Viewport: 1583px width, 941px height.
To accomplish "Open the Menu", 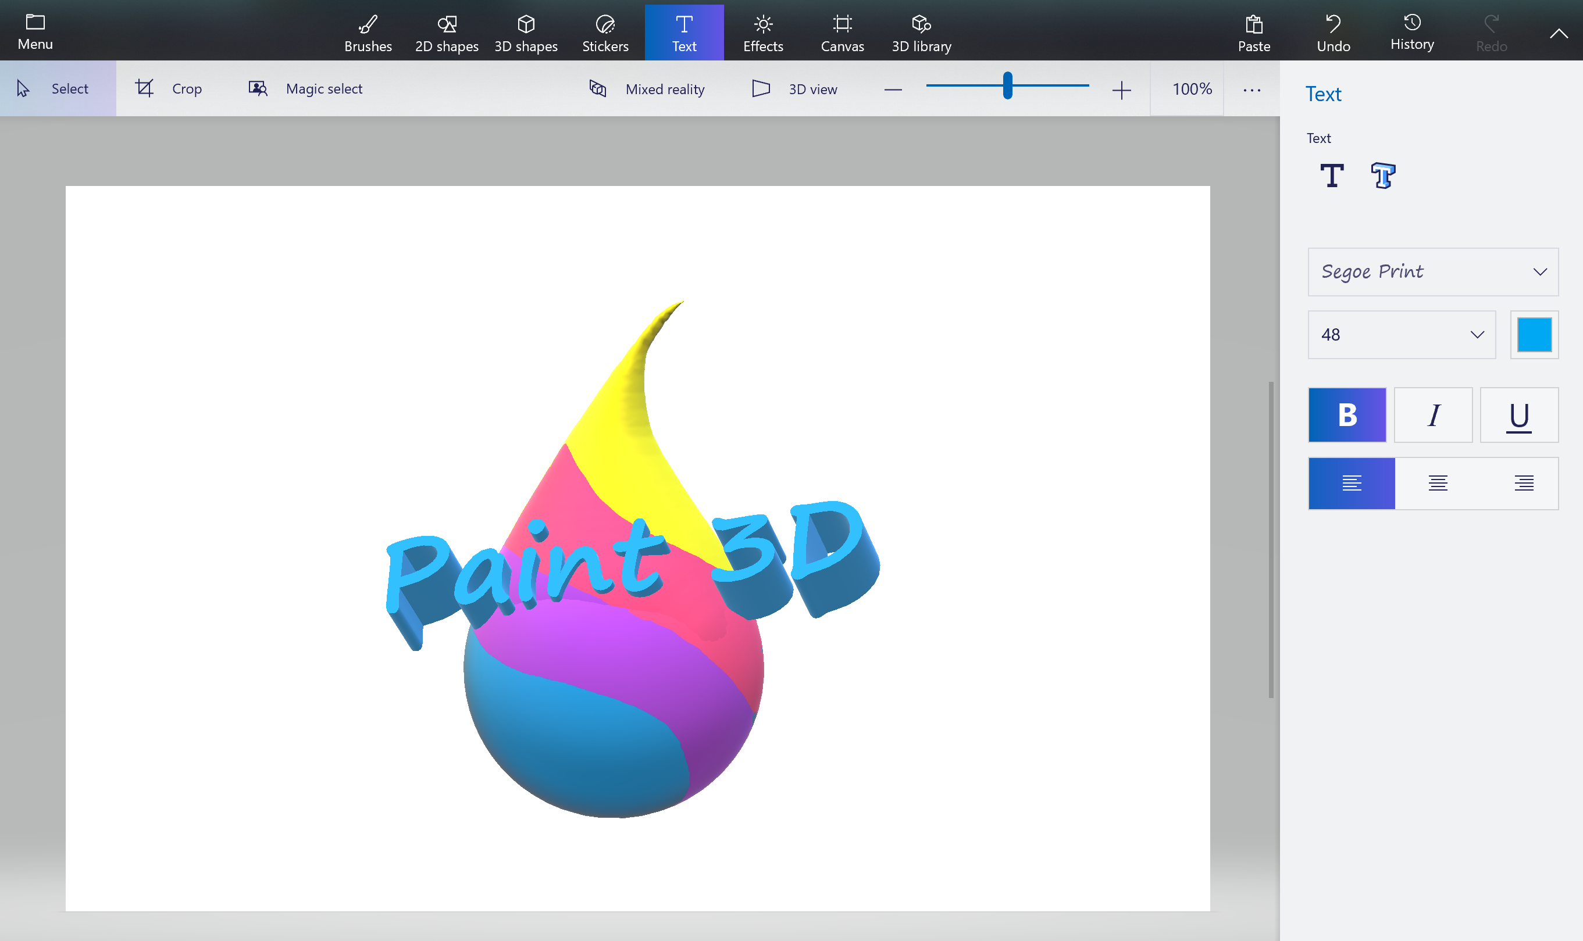I will tap(35, 31).
